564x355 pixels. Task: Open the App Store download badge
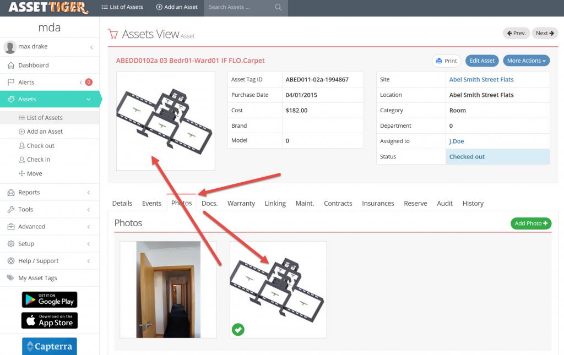tap(50, 320)
